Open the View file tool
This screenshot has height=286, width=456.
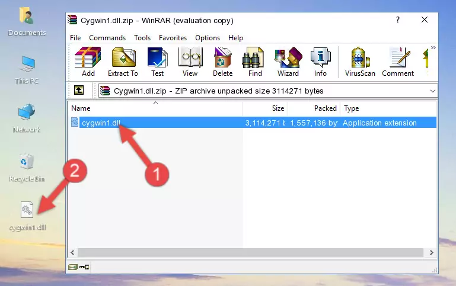(x=190, y=62)
